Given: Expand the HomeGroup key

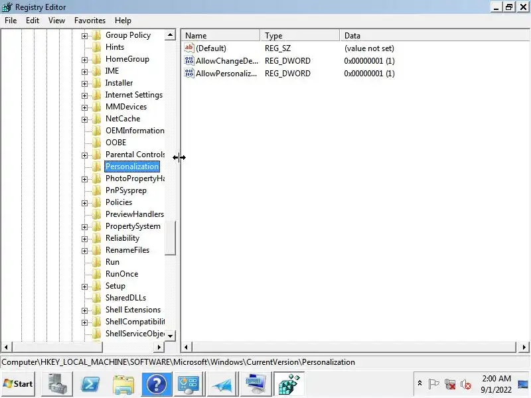Looking at the screenshot, I should pyautogui.click(x=85, y=60).
